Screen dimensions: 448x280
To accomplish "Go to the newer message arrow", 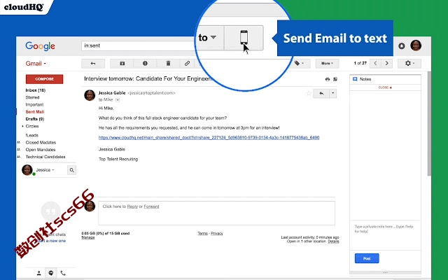I will pyautogui.click(x=375, y=64).
